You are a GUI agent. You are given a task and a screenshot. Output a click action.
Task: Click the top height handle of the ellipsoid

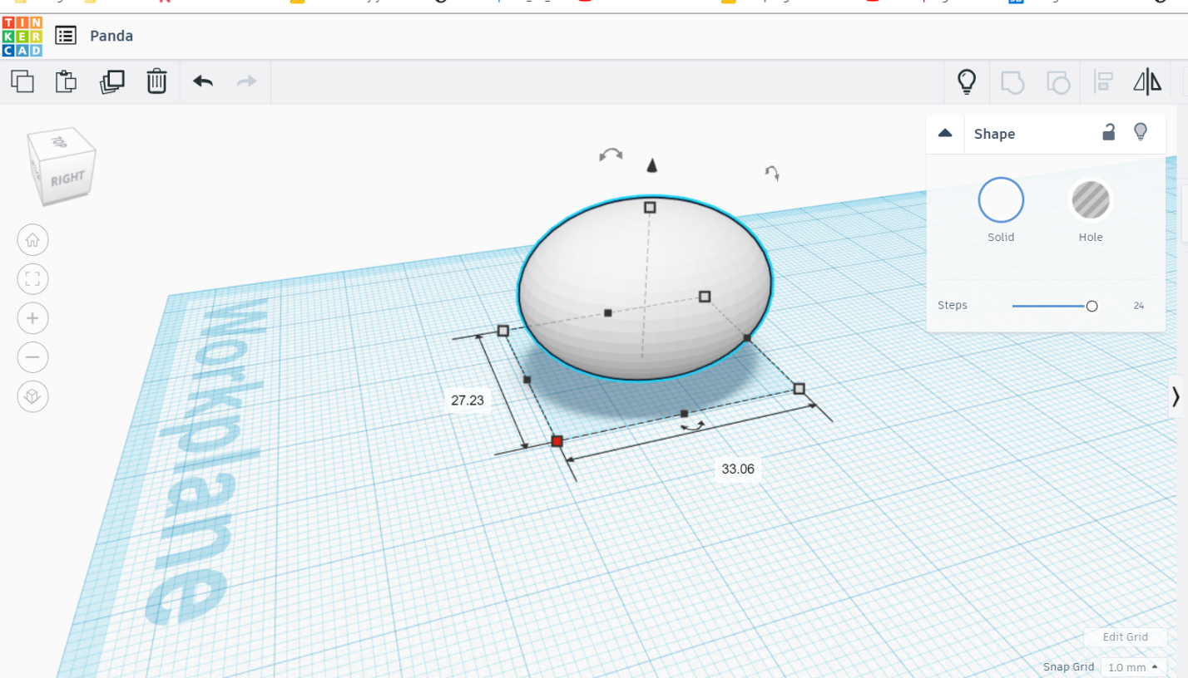650,207
